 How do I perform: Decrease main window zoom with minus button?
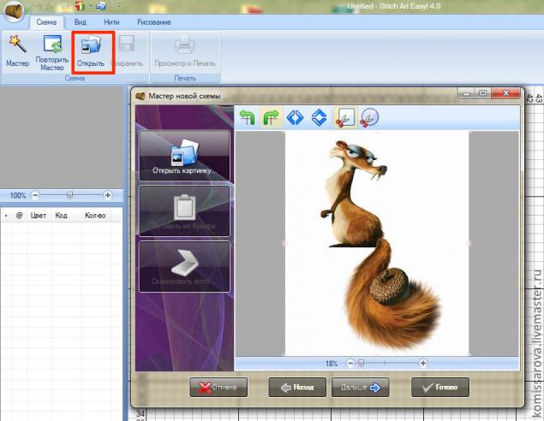click(35, 195)
